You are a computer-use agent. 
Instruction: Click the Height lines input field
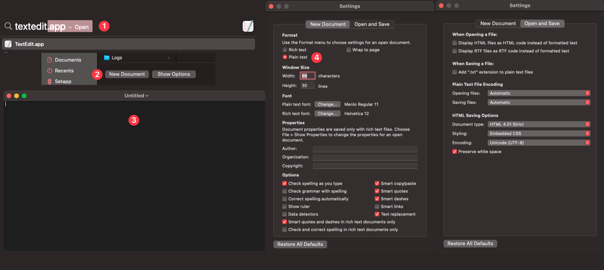click(308, 86)
